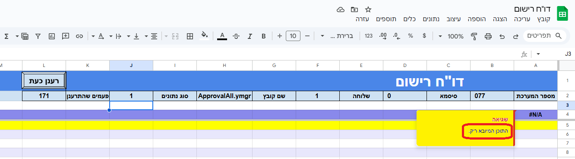Click the filter views table icon
The image size is (575, 159).
(25, 36)
